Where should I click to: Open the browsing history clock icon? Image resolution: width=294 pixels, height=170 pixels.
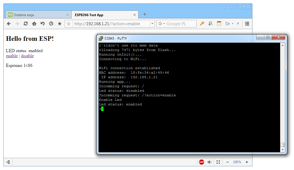tap(51, 24)
